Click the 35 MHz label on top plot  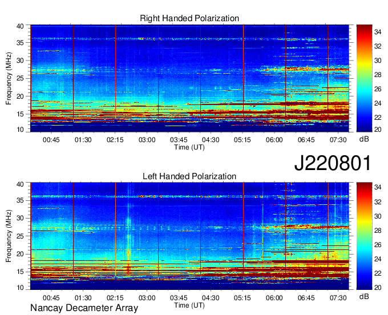pos(20,43)
